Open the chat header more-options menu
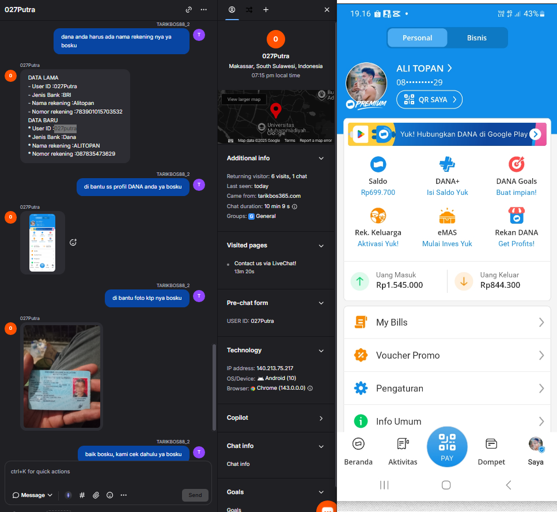This screenshot has height=512, width=557. pos(203,10)
